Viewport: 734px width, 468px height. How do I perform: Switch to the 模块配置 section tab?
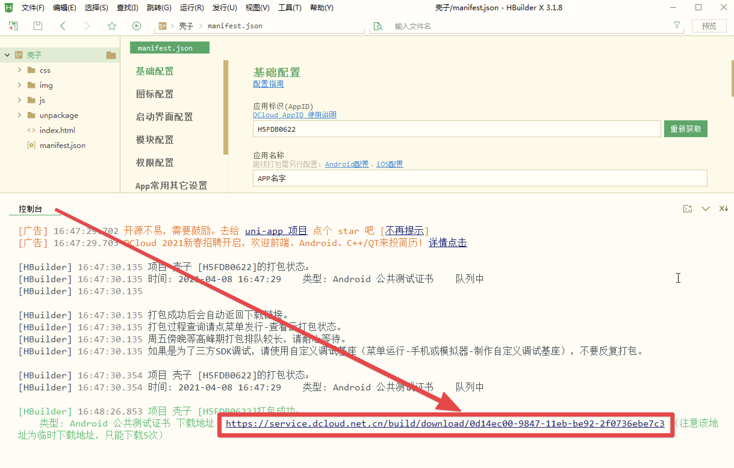pos(154,140)
